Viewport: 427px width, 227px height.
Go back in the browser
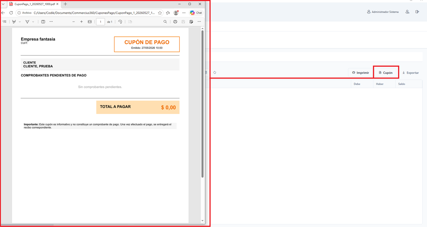point(3,13)
